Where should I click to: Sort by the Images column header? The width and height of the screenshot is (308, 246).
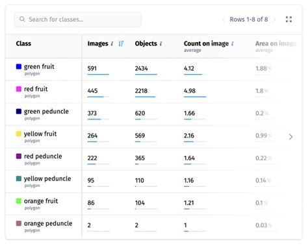pos(97,43)
